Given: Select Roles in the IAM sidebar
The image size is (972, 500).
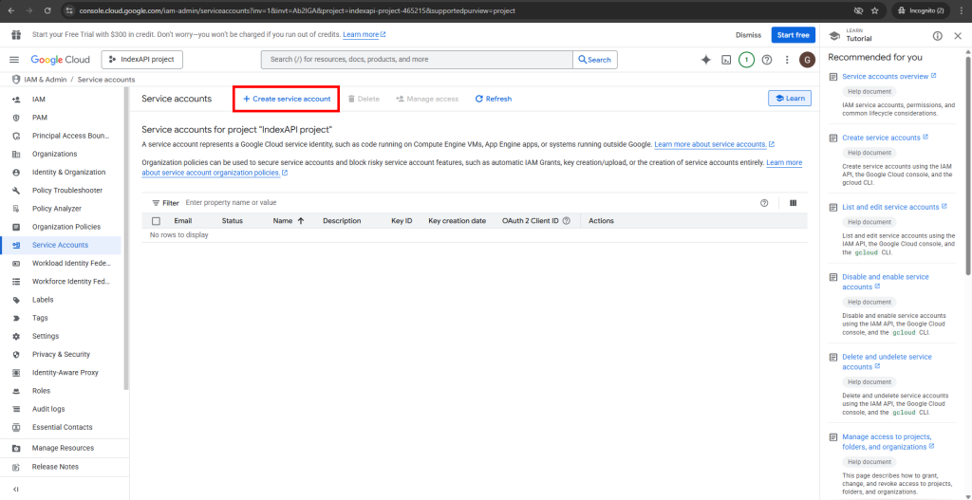Looking at the screenshot, I should point(41,390).
